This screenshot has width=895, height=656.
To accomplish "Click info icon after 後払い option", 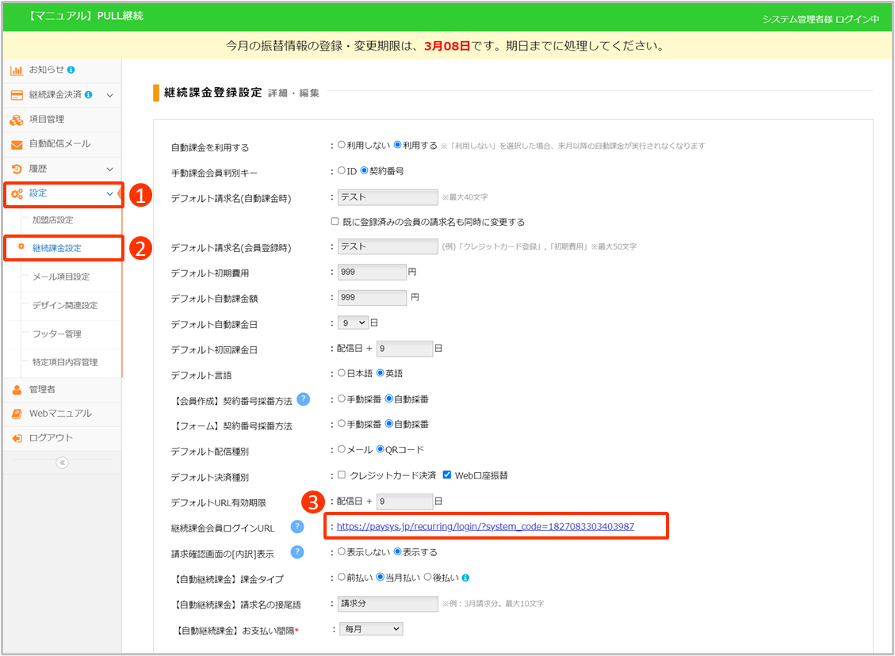I will click(x=465, y=578).
